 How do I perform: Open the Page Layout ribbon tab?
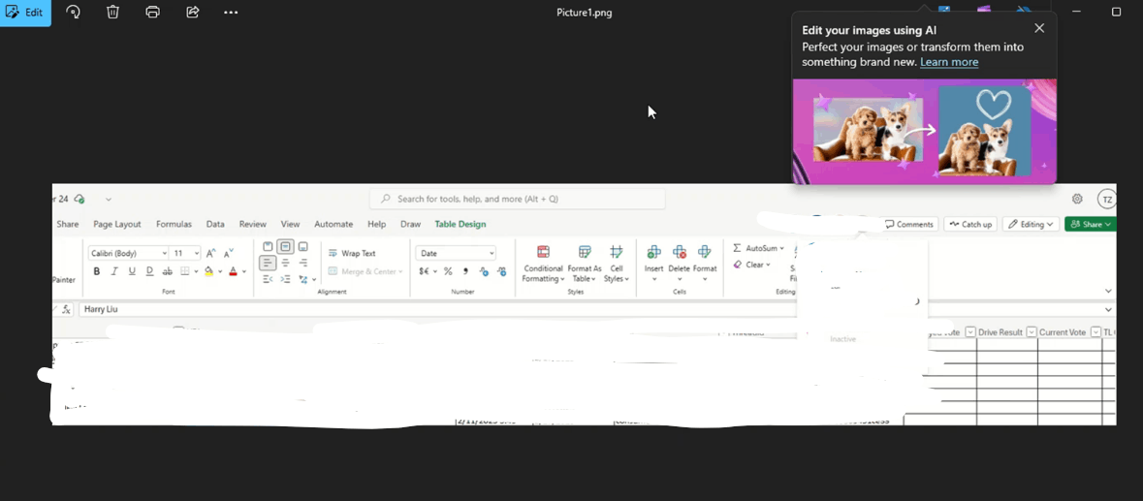click(117, 224)
